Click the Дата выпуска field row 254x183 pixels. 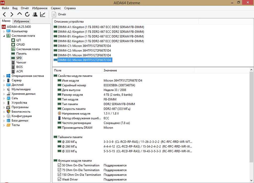coord(92,90)
